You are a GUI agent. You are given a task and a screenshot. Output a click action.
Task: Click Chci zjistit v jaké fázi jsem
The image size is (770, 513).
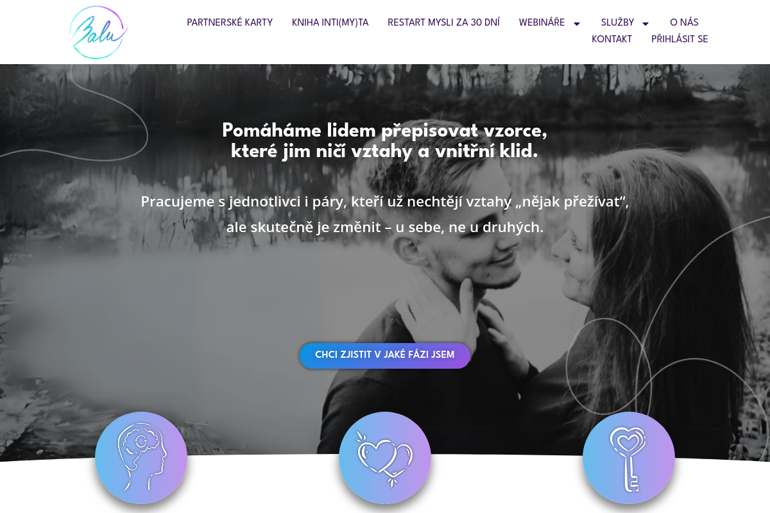[x=385, y=355]
